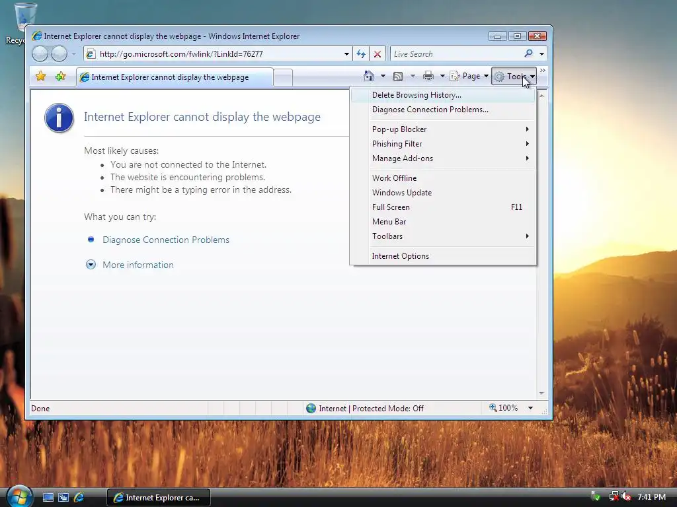Choose Windows Update menu entry
The width and height of the screenshot is (677, 507).
443,193
